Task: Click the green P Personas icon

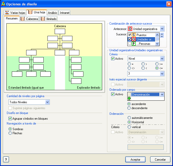Action: click(x=134, y=44)
